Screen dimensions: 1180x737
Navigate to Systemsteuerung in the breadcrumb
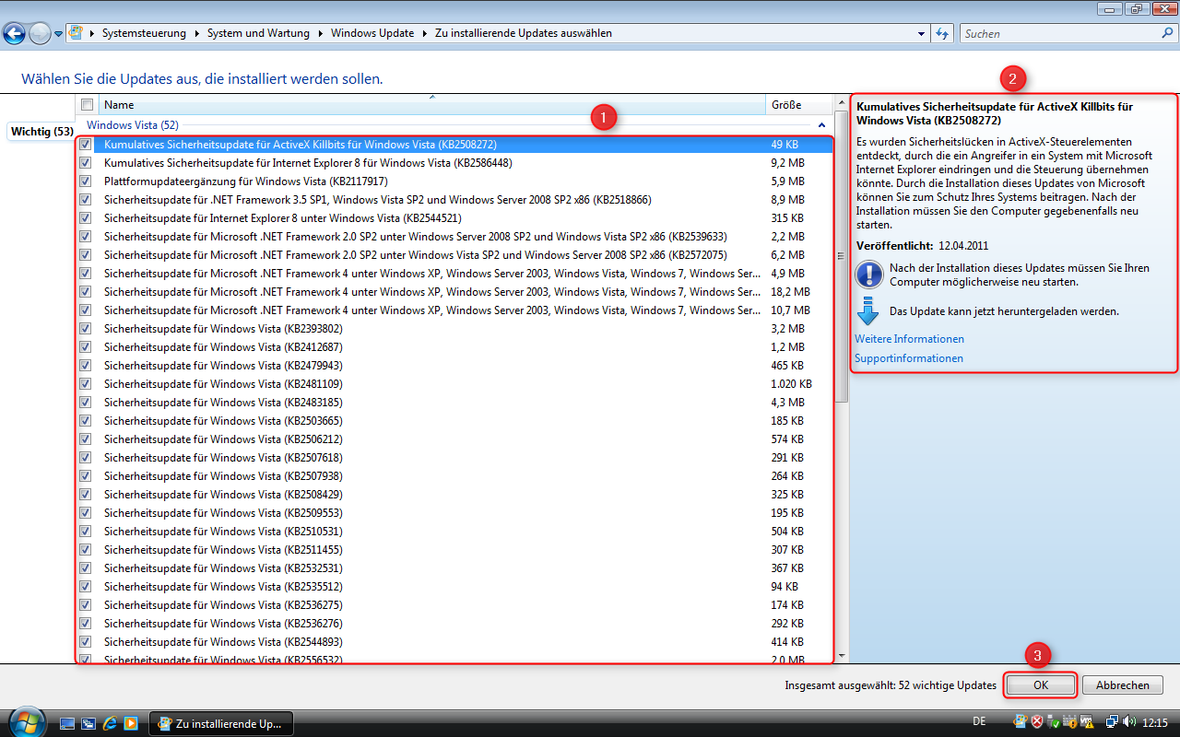[x=143, y=33]
